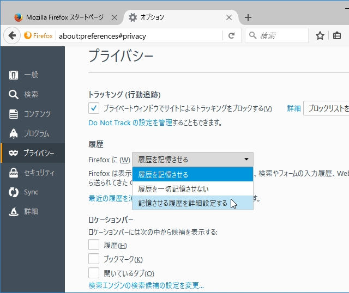Open the コンテンツ settings category
Image resolution: width=349 pixels, height=293 pixels.
pyautogui.click(x=33, y=114)
